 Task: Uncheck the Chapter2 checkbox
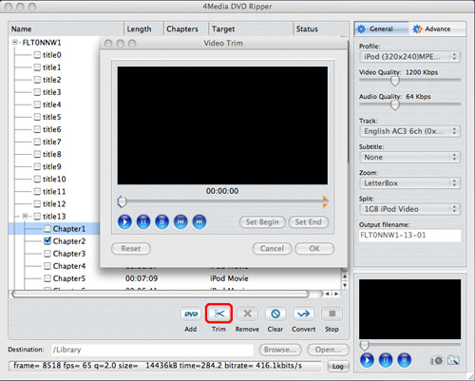47,241
